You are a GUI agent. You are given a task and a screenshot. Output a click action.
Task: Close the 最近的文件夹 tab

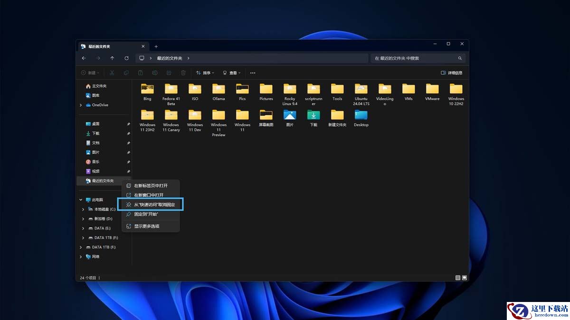(143, 46)
